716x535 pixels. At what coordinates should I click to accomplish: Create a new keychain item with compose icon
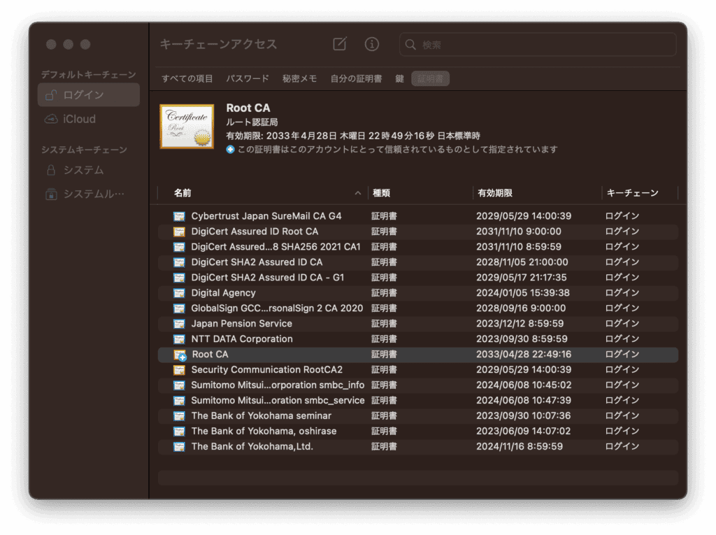[x=339, y=44]
